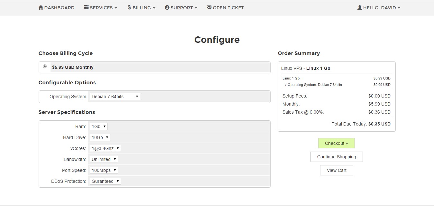Click the Dashboard home icon

click(41, 7)
